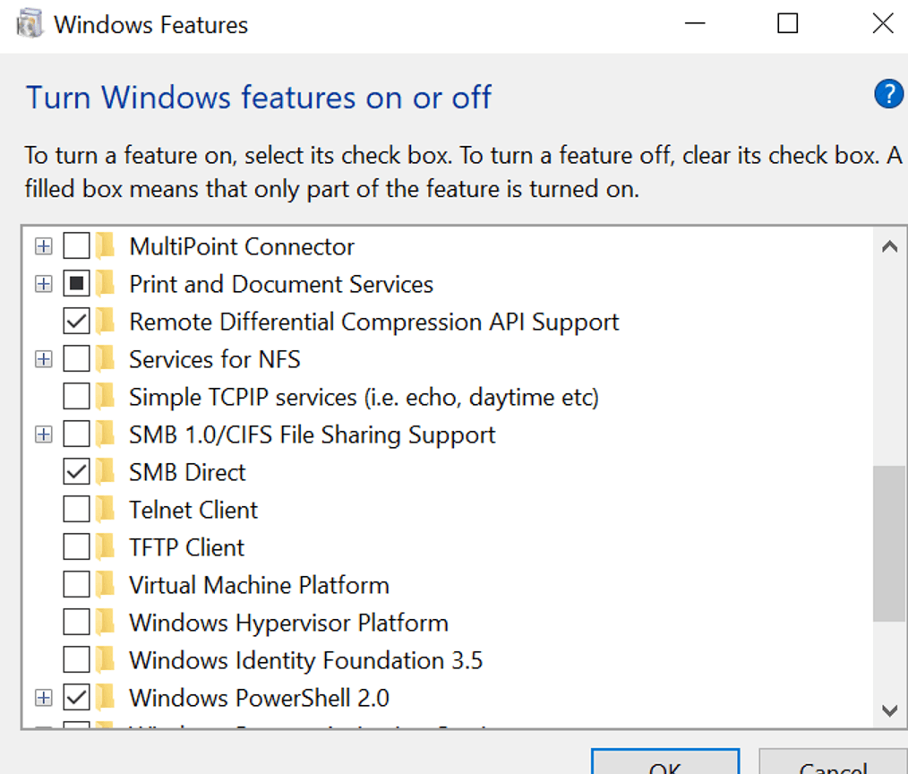
Task: Select the Simple TCPIP services label
Action: (x=364, y=398)
